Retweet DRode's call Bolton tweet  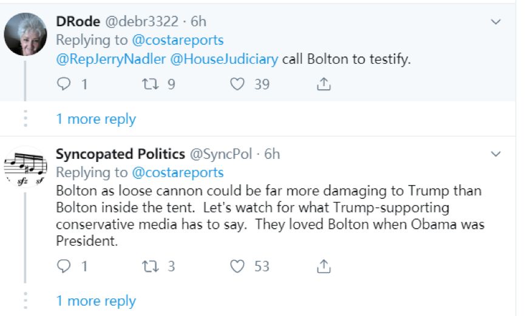point(149,84)
